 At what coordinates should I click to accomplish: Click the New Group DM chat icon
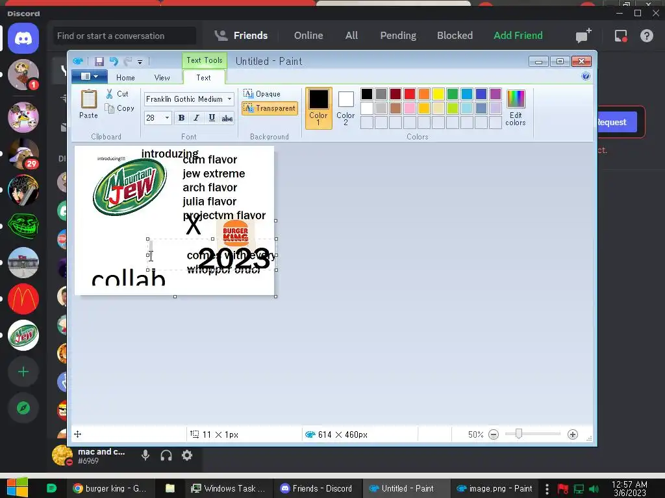584,36
